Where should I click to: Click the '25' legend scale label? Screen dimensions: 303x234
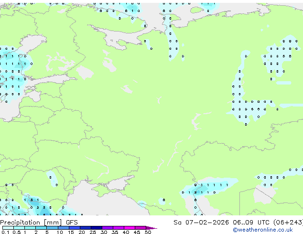tap(93, 232)
